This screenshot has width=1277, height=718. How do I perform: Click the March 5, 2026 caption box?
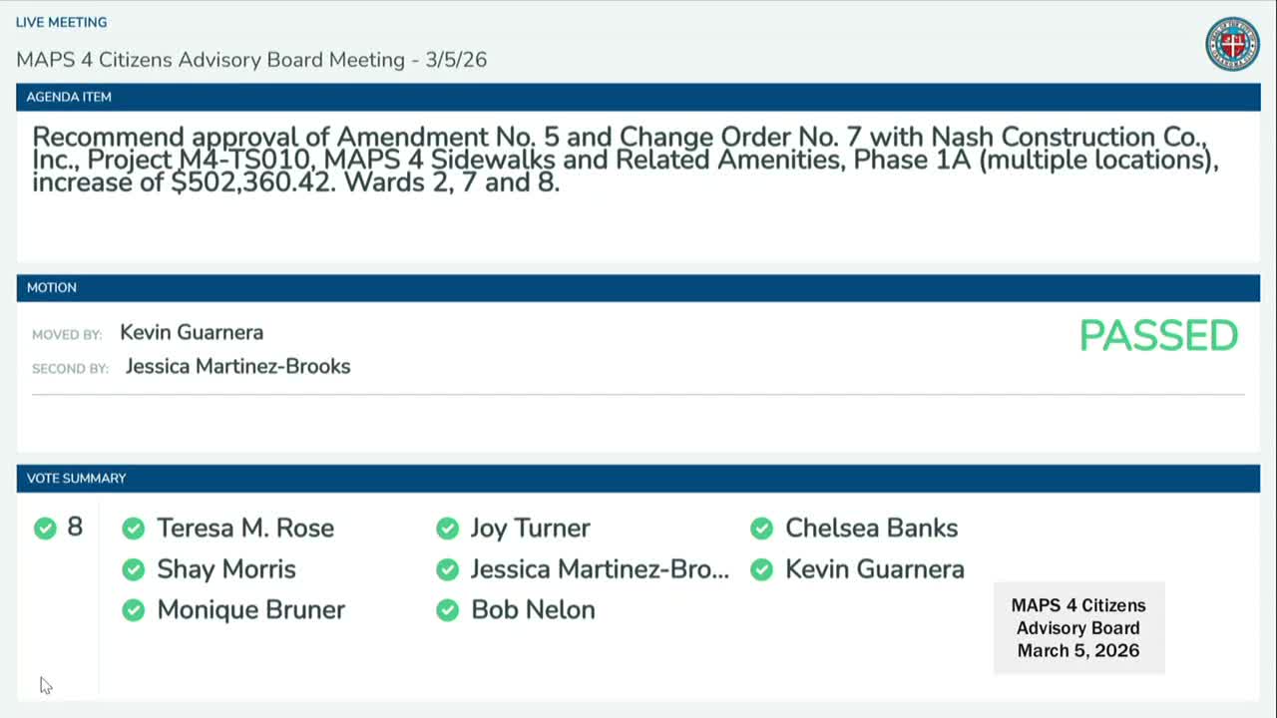point(1078,628)
